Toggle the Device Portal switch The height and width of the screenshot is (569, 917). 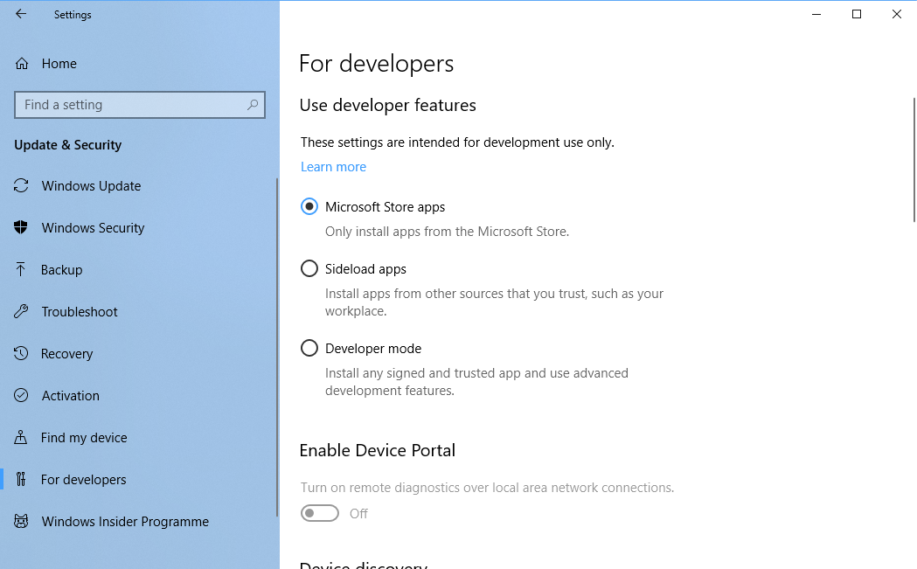tap(320, 513)
